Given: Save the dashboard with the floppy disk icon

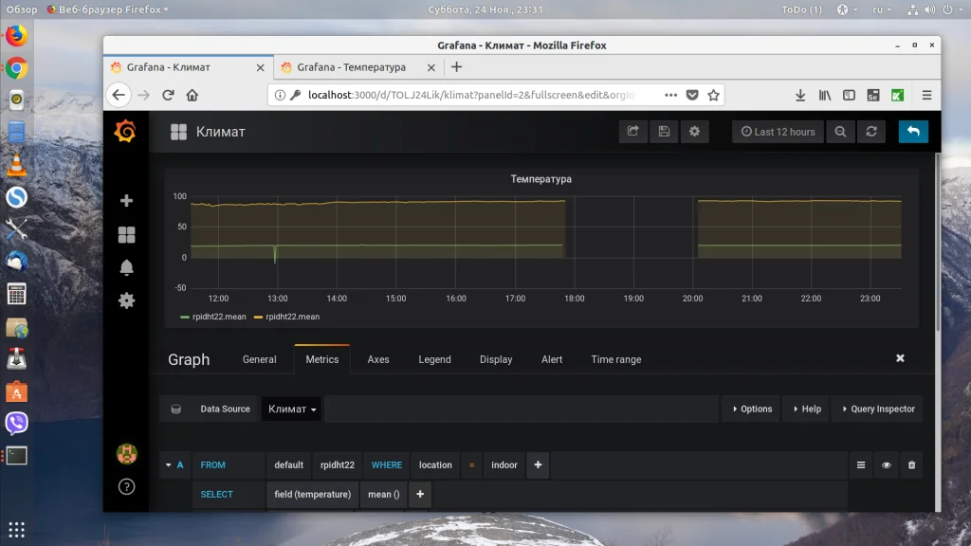Looking at the screenshot, I should (x=664, y=132).
